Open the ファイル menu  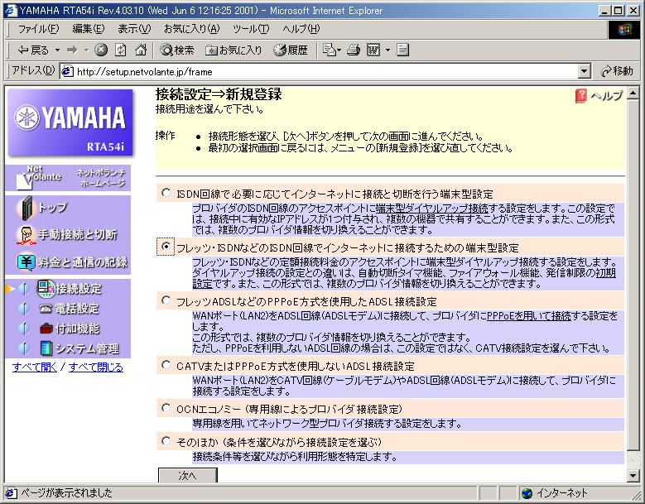[x=38, y=29]
